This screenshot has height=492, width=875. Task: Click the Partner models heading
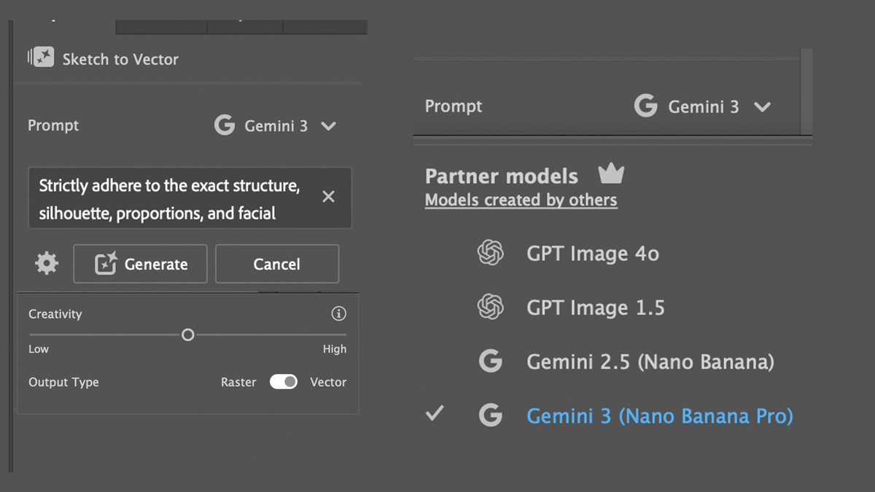[x=502, y=176]
